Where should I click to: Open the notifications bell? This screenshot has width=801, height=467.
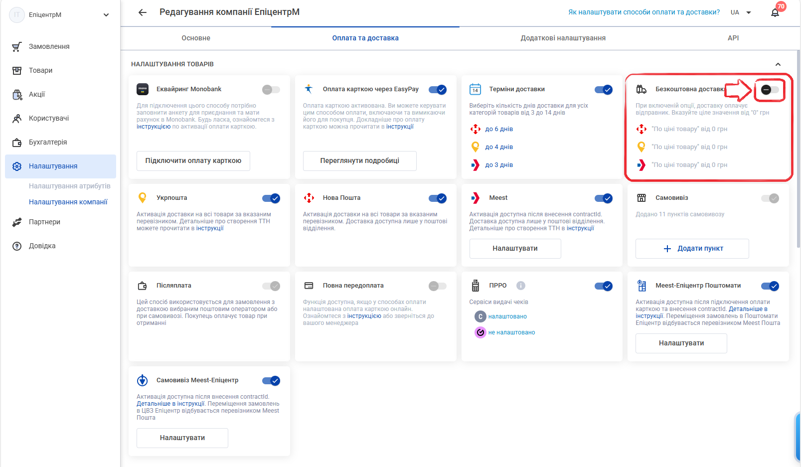pyautogui.click(x=775, y=12)
